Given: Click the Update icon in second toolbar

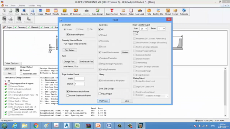Looking at the screenshot, I should pos(19,20).
